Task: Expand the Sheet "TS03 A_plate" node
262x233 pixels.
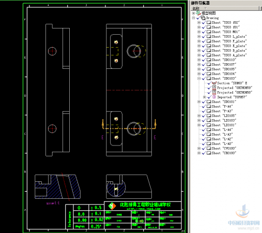Action: (x=199, y=55)
